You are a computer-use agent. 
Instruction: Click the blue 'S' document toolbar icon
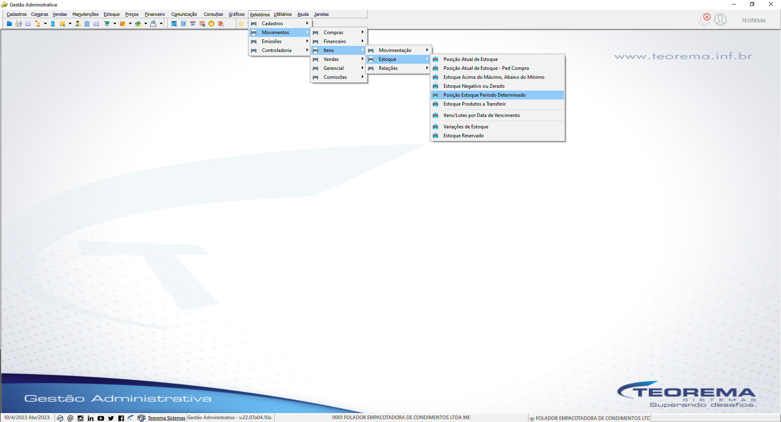(53, 24)
